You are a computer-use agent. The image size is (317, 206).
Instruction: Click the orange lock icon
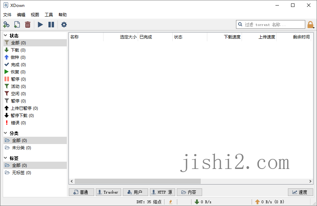click(x=310, y=25)
